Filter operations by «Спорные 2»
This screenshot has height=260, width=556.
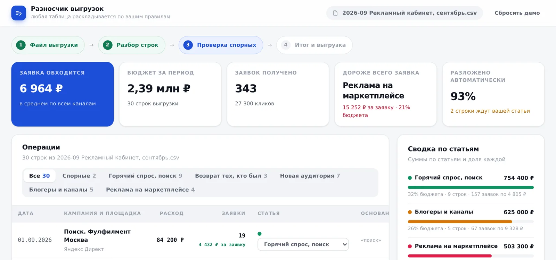79,176
